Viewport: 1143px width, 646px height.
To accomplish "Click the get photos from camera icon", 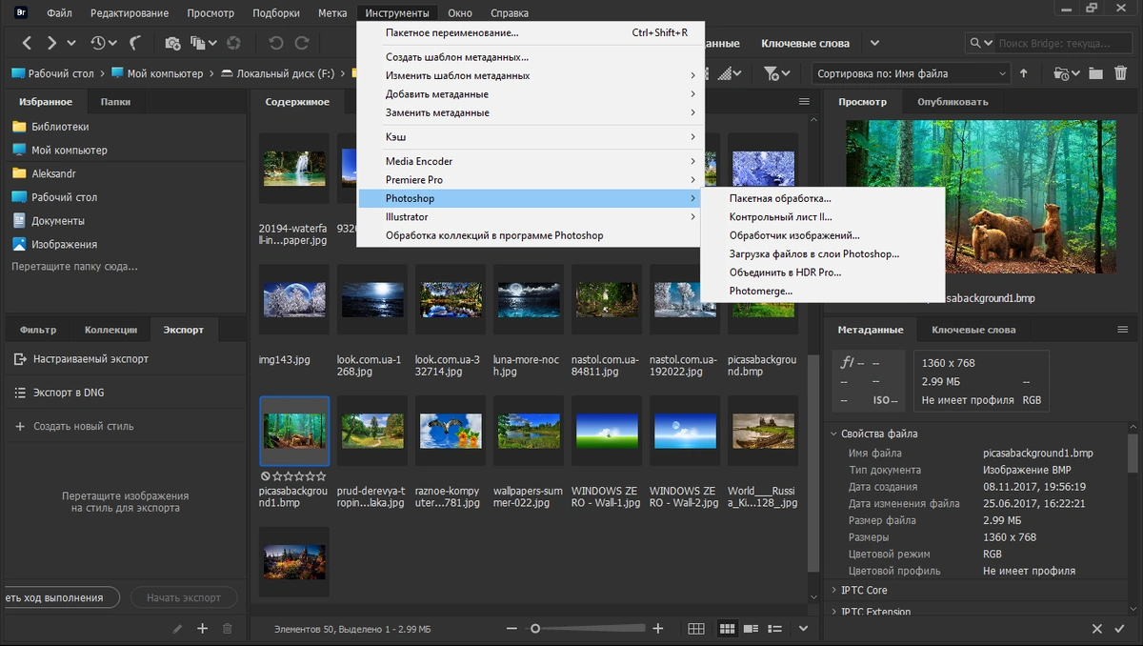I will pyautogui.click(x=172, y=43).
